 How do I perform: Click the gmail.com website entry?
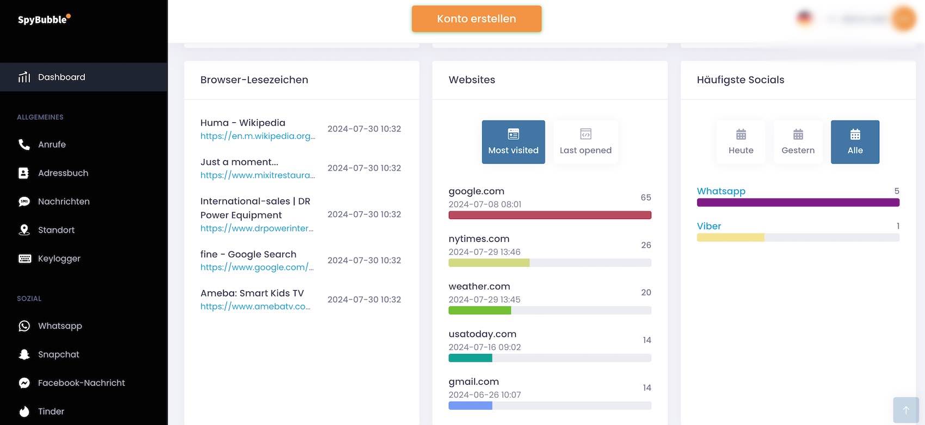point(474,382)
